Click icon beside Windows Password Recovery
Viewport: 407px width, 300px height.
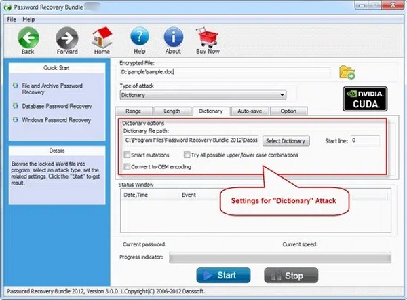pos(16,119)
